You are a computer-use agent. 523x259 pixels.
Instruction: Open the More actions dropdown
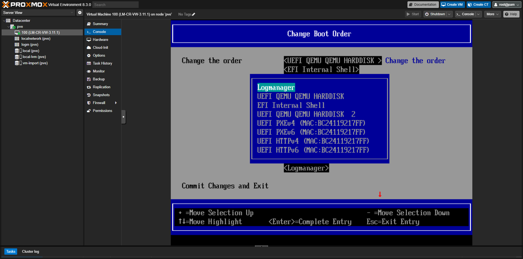pyautogui.click(x=492, y=14)
